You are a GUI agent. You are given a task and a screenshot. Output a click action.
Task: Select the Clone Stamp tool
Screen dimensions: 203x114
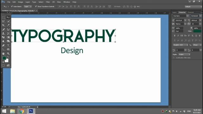3,33
